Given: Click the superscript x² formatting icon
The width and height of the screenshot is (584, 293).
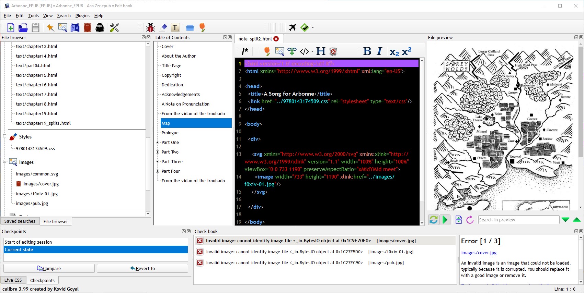Looking at the screenshot, I should click(x=407, y=51).
